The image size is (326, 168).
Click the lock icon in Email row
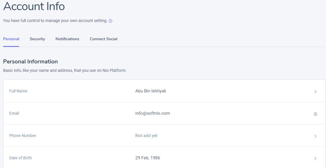(315, 114)
